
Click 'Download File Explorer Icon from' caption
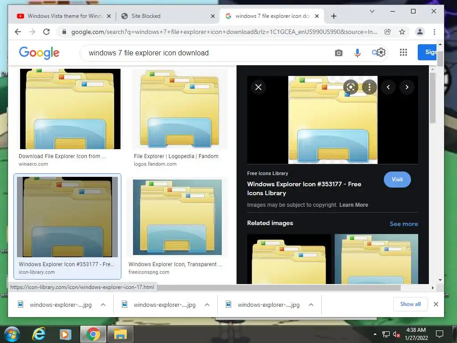pyautogui.click(x=62, y=156)
